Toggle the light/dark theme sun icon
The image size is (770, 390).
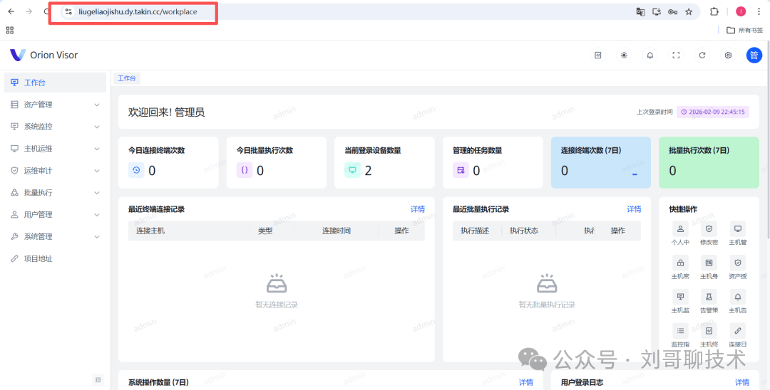[624, 56]
